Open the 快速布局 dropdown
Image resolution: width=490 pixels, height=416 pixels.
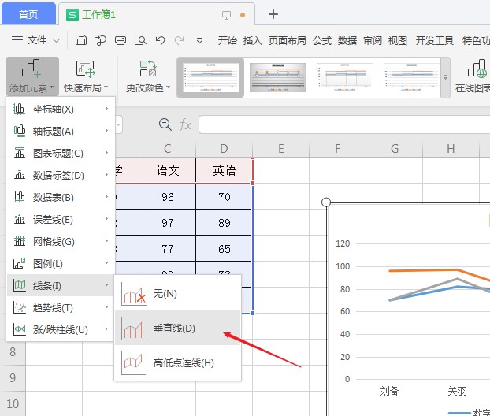(86, 76)
